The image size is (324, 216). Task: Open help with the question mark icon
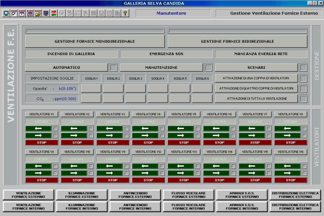(125, 13)
